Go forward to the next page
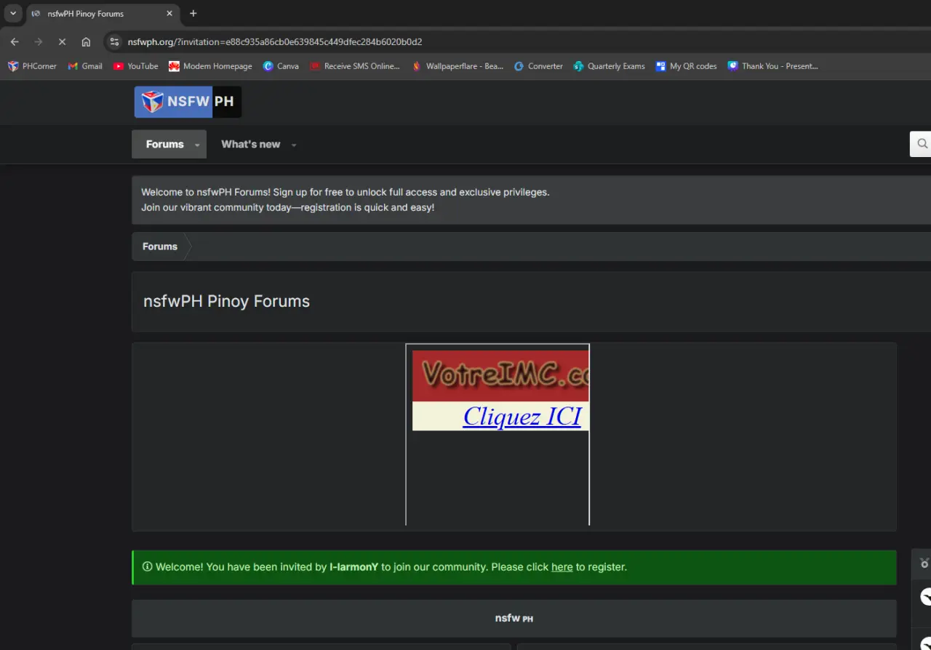Image resolution: width=931 pixels, height=650 pixels. point(39,42)
